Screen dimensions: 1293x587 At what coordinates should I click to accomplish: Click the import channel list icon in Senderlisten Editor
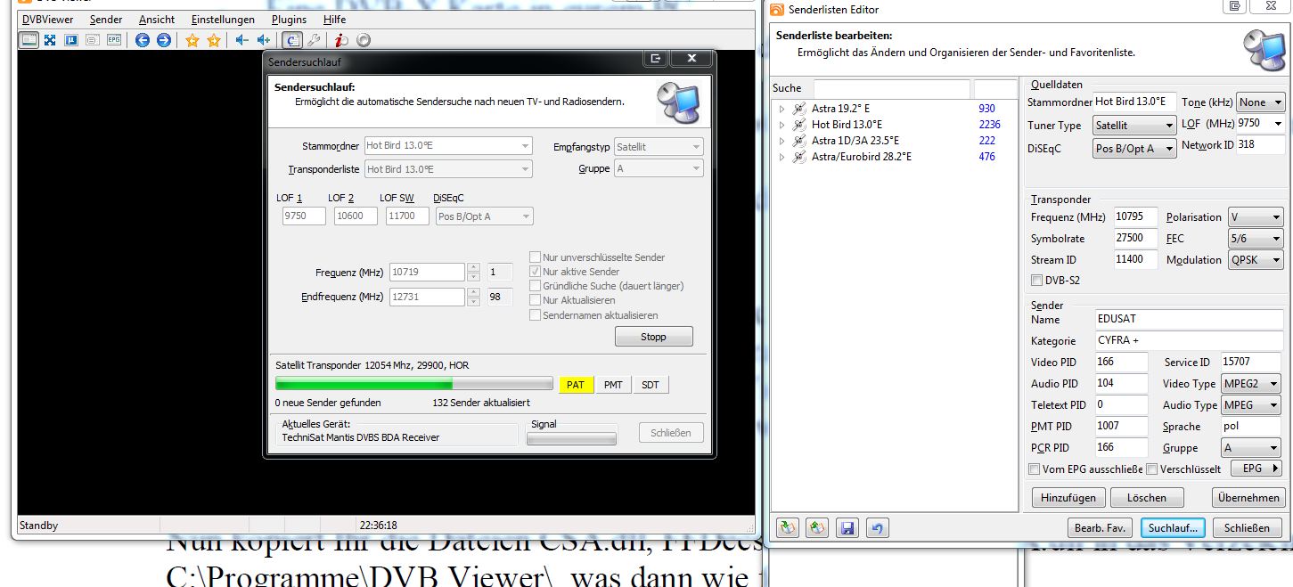(788, 527)
